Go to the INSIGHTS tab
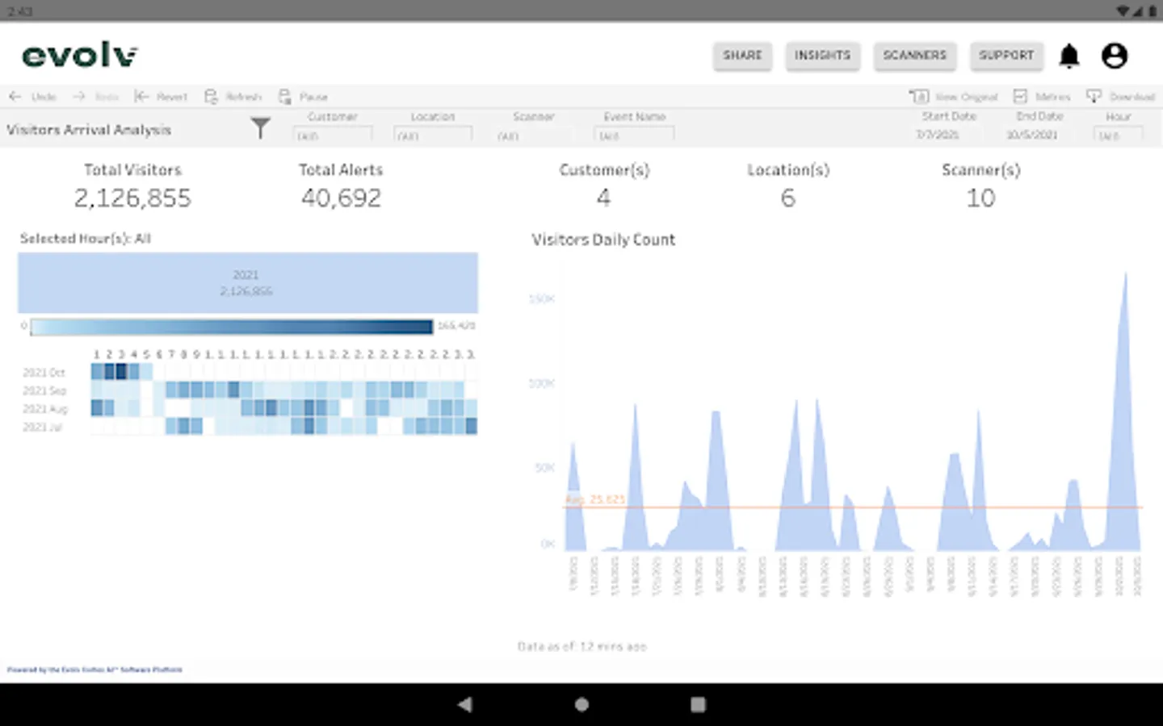Image resolution: width=1163 pixels, height=726 pixels. [x=822, y=56]
